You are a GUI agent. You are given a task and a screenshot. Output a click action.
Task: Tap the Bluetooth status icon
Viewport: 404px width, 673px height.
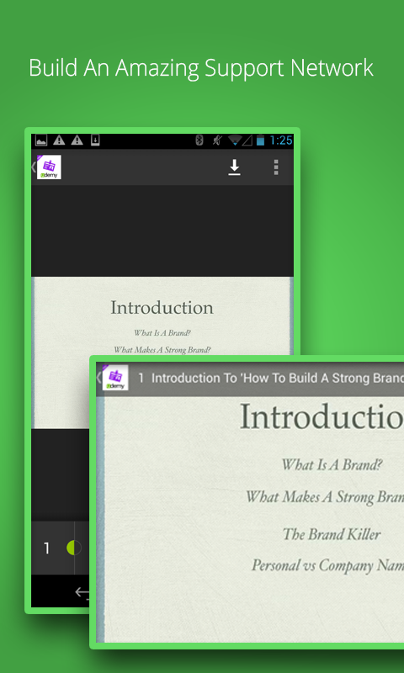pyautogui.click(x=199, y=140)
